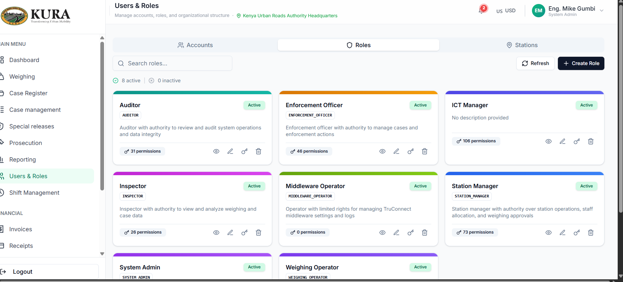Switch to the Accounts tab

[195, 45]
